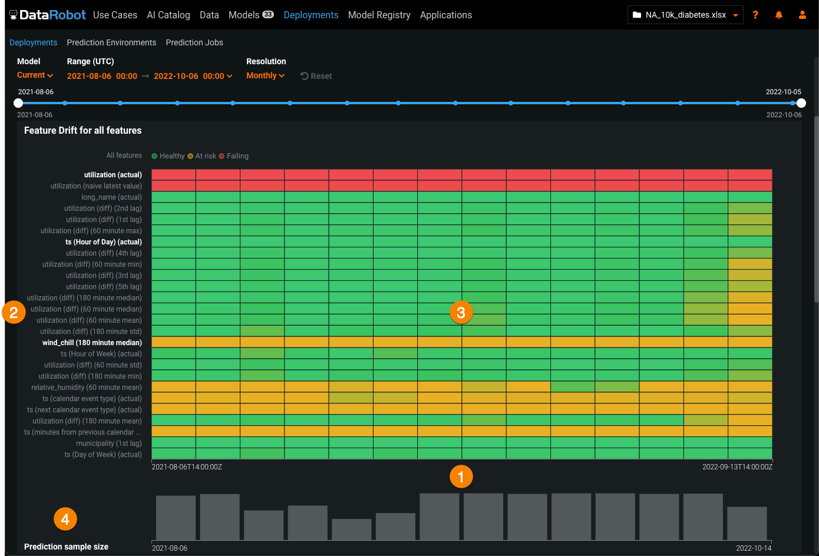Click the folder icon beside NA_10k_diabetes.xlsx

[637, 15]
